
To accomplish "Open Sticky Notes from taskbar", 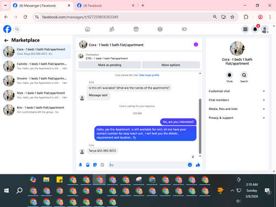I will (60, 179).
